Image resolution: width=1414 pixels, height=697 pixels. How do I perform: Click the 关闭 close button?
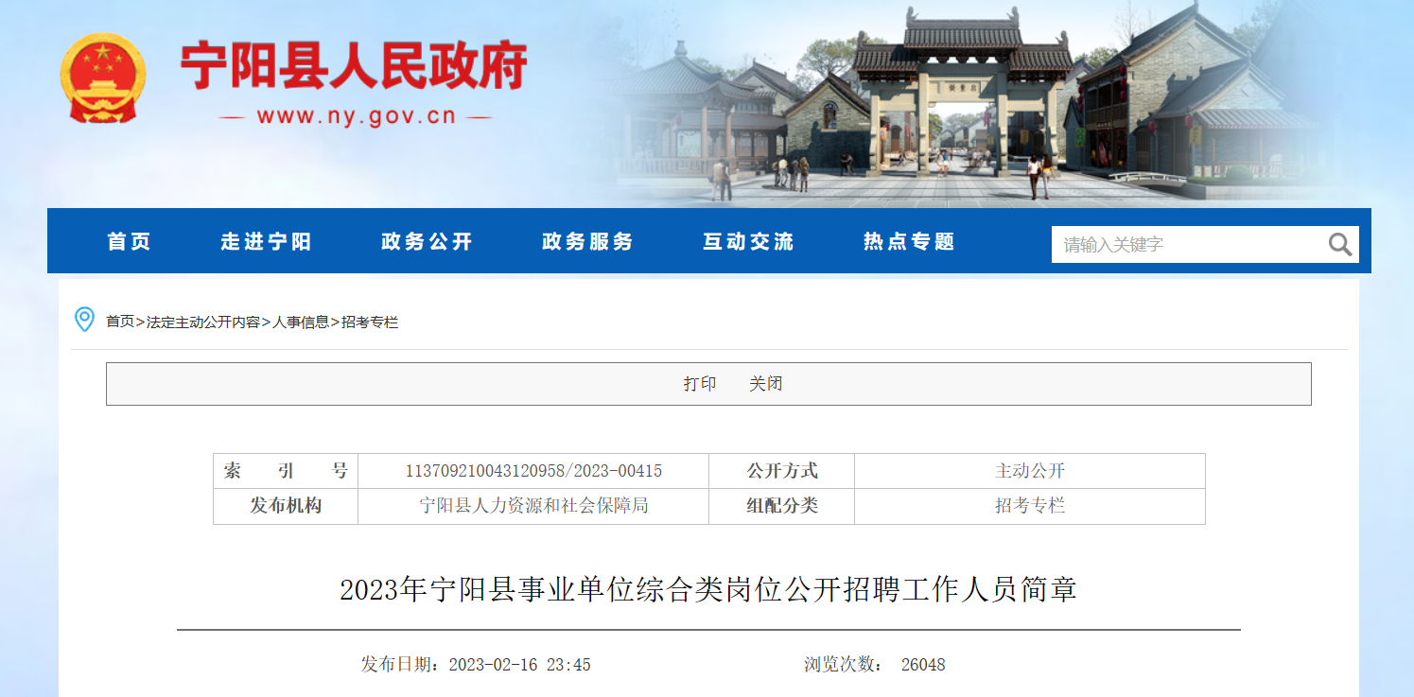pos(766,384)
